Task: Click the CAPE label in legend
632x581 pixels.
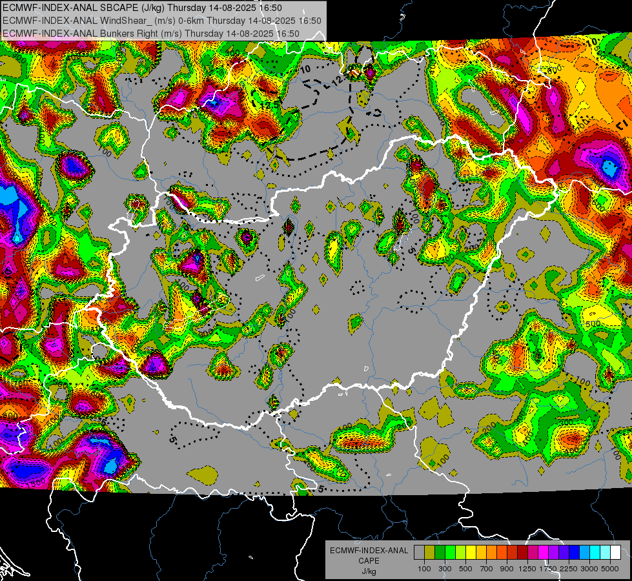Action: click(369, 561)
